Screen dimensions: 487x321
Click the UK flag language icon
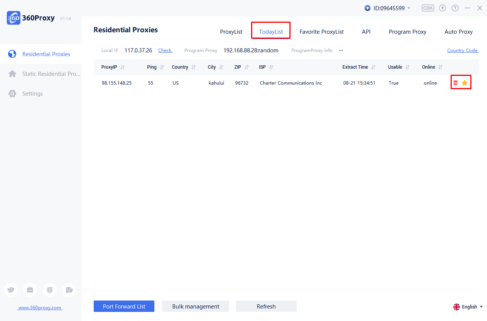point(457,307)
